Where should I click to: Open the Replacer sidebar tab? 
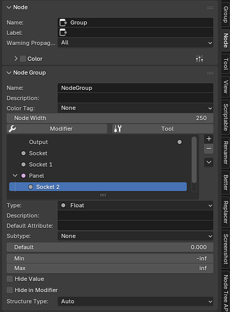[226, 212]
